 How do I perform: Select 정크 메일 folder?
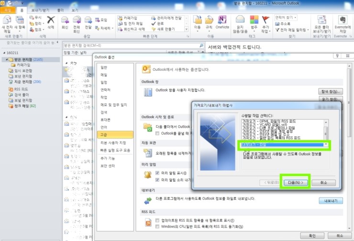click(x=22, y=106)
